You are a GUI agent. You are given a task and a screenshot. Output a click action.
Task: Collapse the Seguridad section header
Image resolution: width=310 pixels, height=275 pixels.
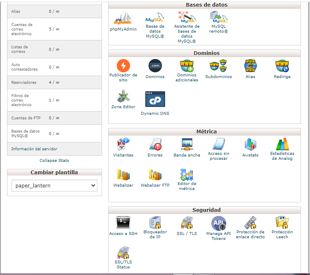tap(206, 210)
